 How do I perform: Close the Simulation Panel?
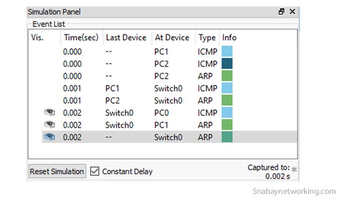tap(292, 12)
